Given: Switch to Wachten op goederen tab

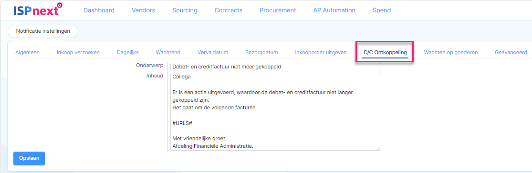Looking at the screenshot, I should coord(450,52).
